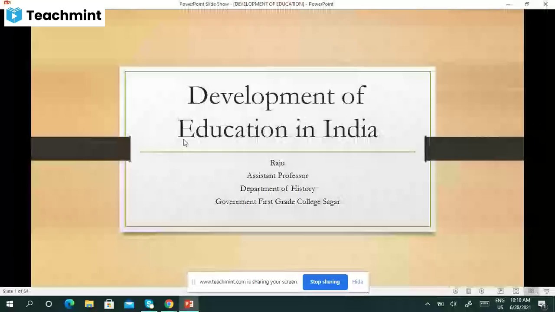Open File Explorer from taskbar
The image size is (555, 312).
pos(89,304)
